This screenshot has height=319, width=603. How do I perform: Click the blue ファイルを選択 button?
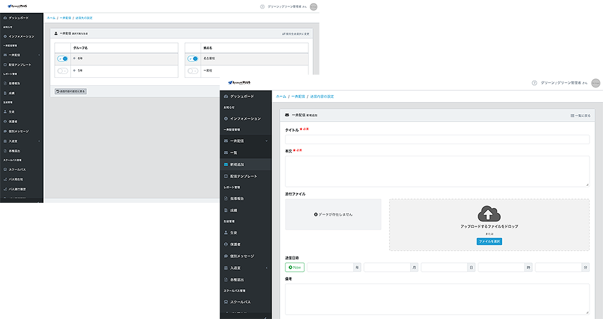(x=489, y=241)
